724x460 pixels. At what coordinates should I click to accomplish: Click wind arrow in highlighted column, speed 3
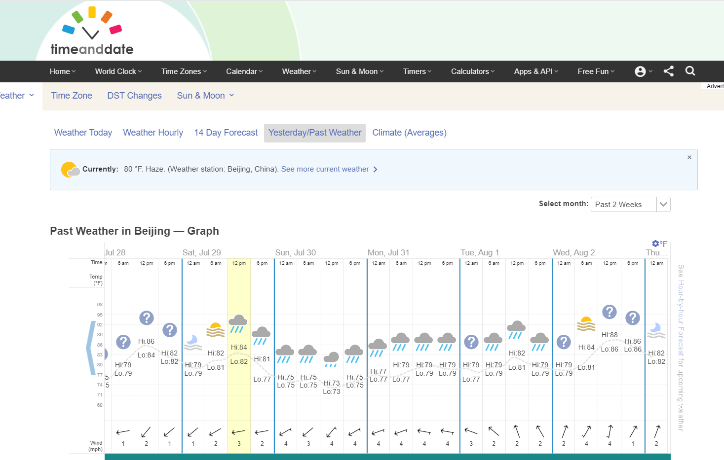pyautogui.click(x=239, y=432)
